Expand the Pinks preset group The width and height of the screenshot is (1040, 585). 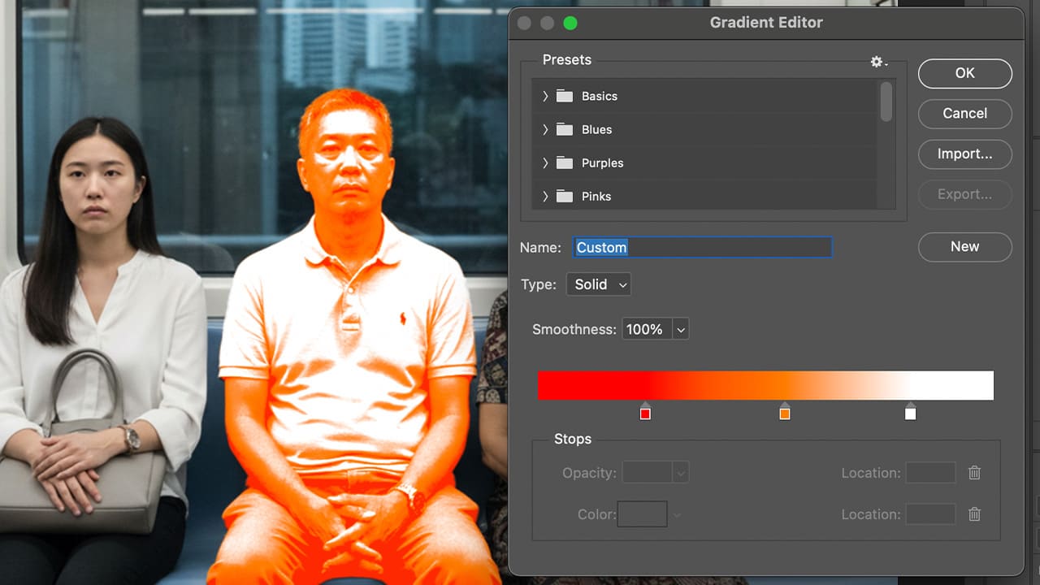pyautogui.click(x=545, y=196)
